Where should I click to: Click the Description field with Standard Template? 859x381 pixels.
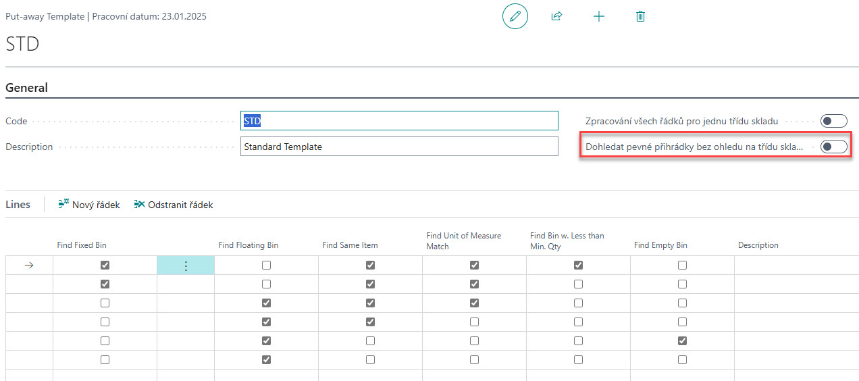(399, 147)
